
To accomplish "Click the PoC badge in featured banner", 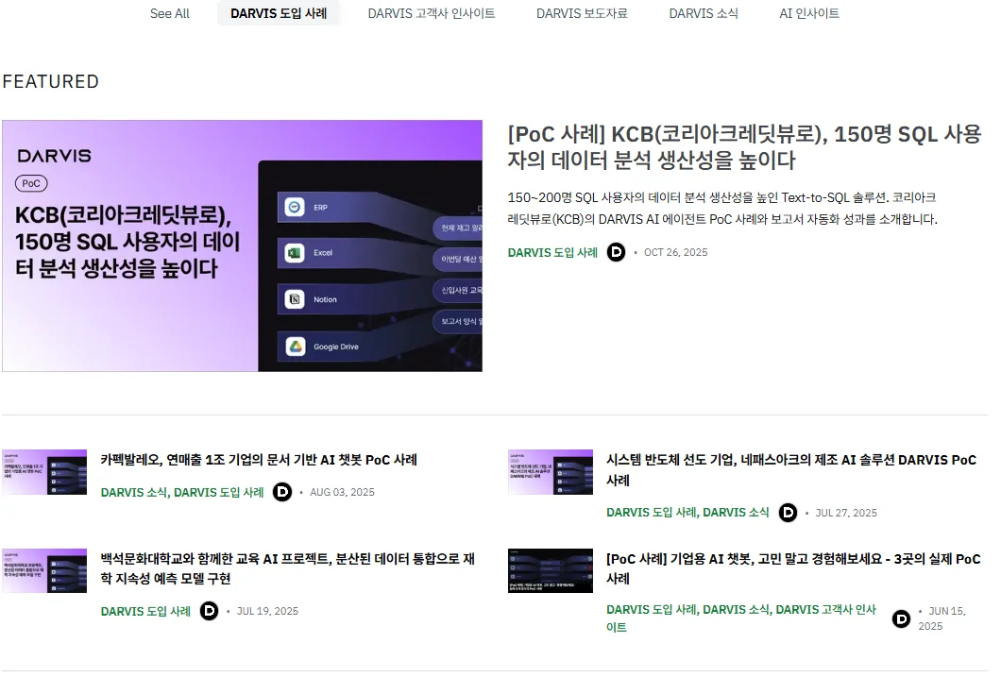I will [31, 184].
